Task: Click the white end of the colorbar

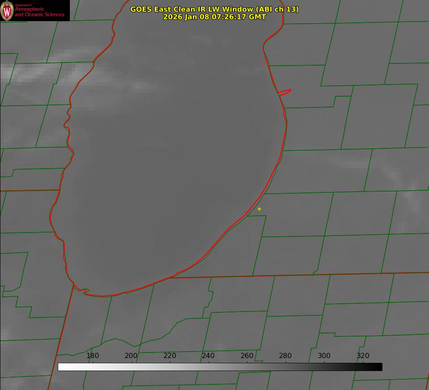Action: pos(61,367)
